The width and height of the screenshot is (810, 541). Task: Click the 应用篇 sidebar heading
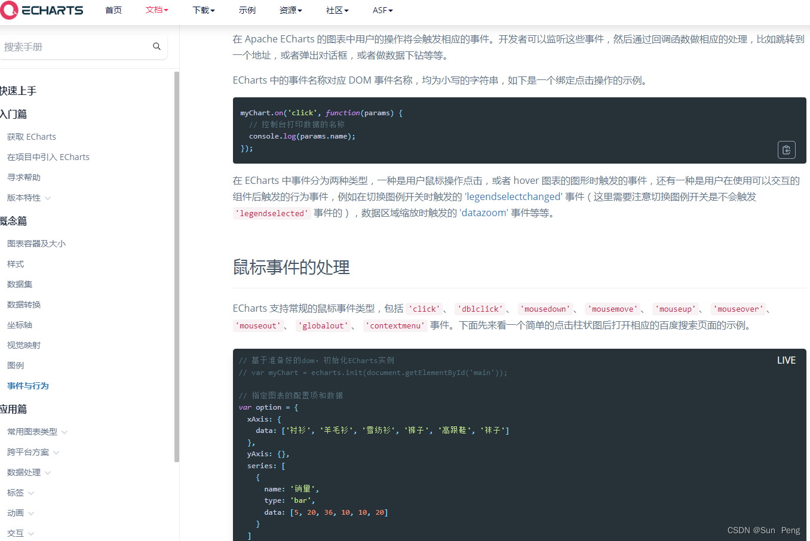click(x=13, y=409)
